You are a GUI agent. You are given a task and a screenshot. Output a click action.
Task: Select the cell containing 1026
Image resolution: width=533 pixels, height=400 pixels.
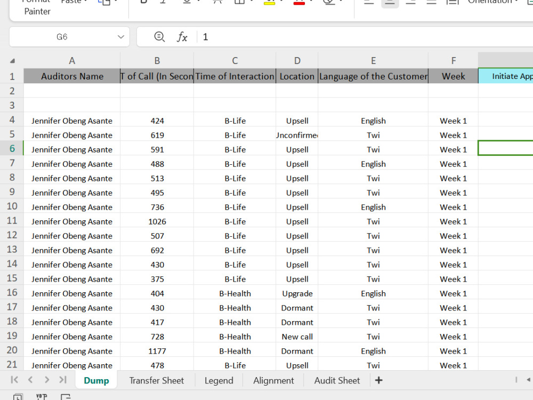157,221
